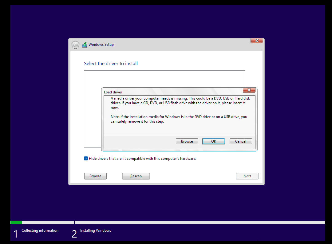The height and width of the screenshot is (244, 332).
Task: Click the 'Load driver' dialog title
Action: [113, 92]
